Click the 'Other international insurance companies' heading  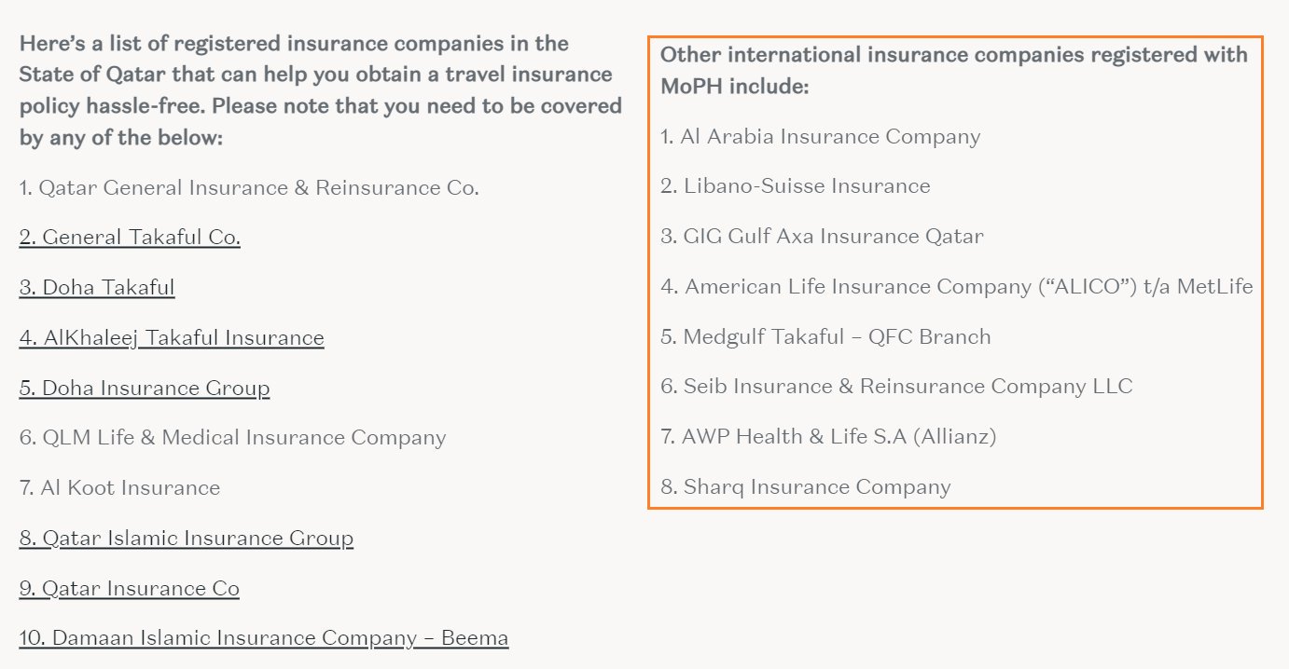[954, 70]
